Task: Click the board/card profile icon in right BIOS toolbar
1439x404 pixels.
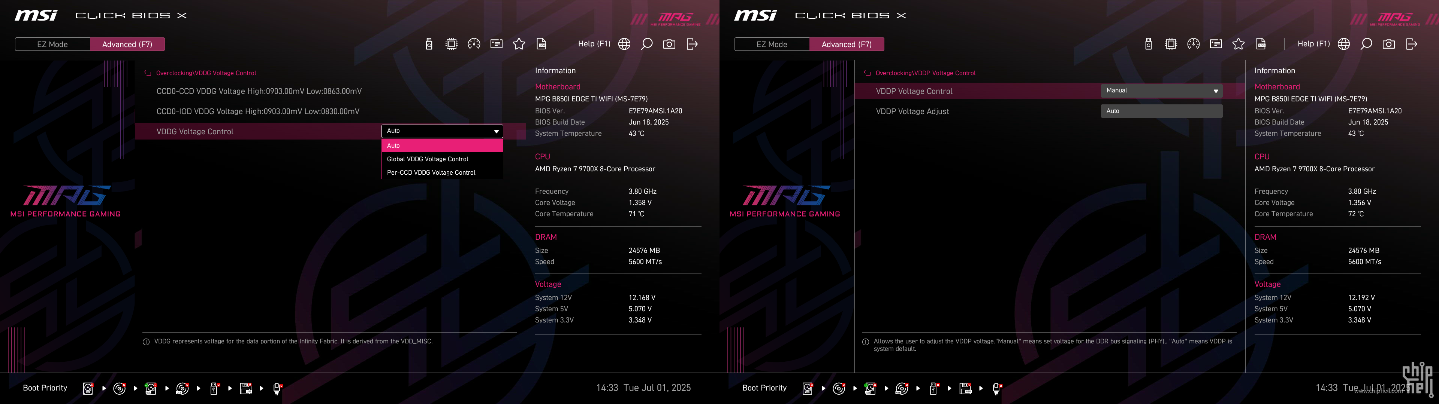Action: [1216, 44]
